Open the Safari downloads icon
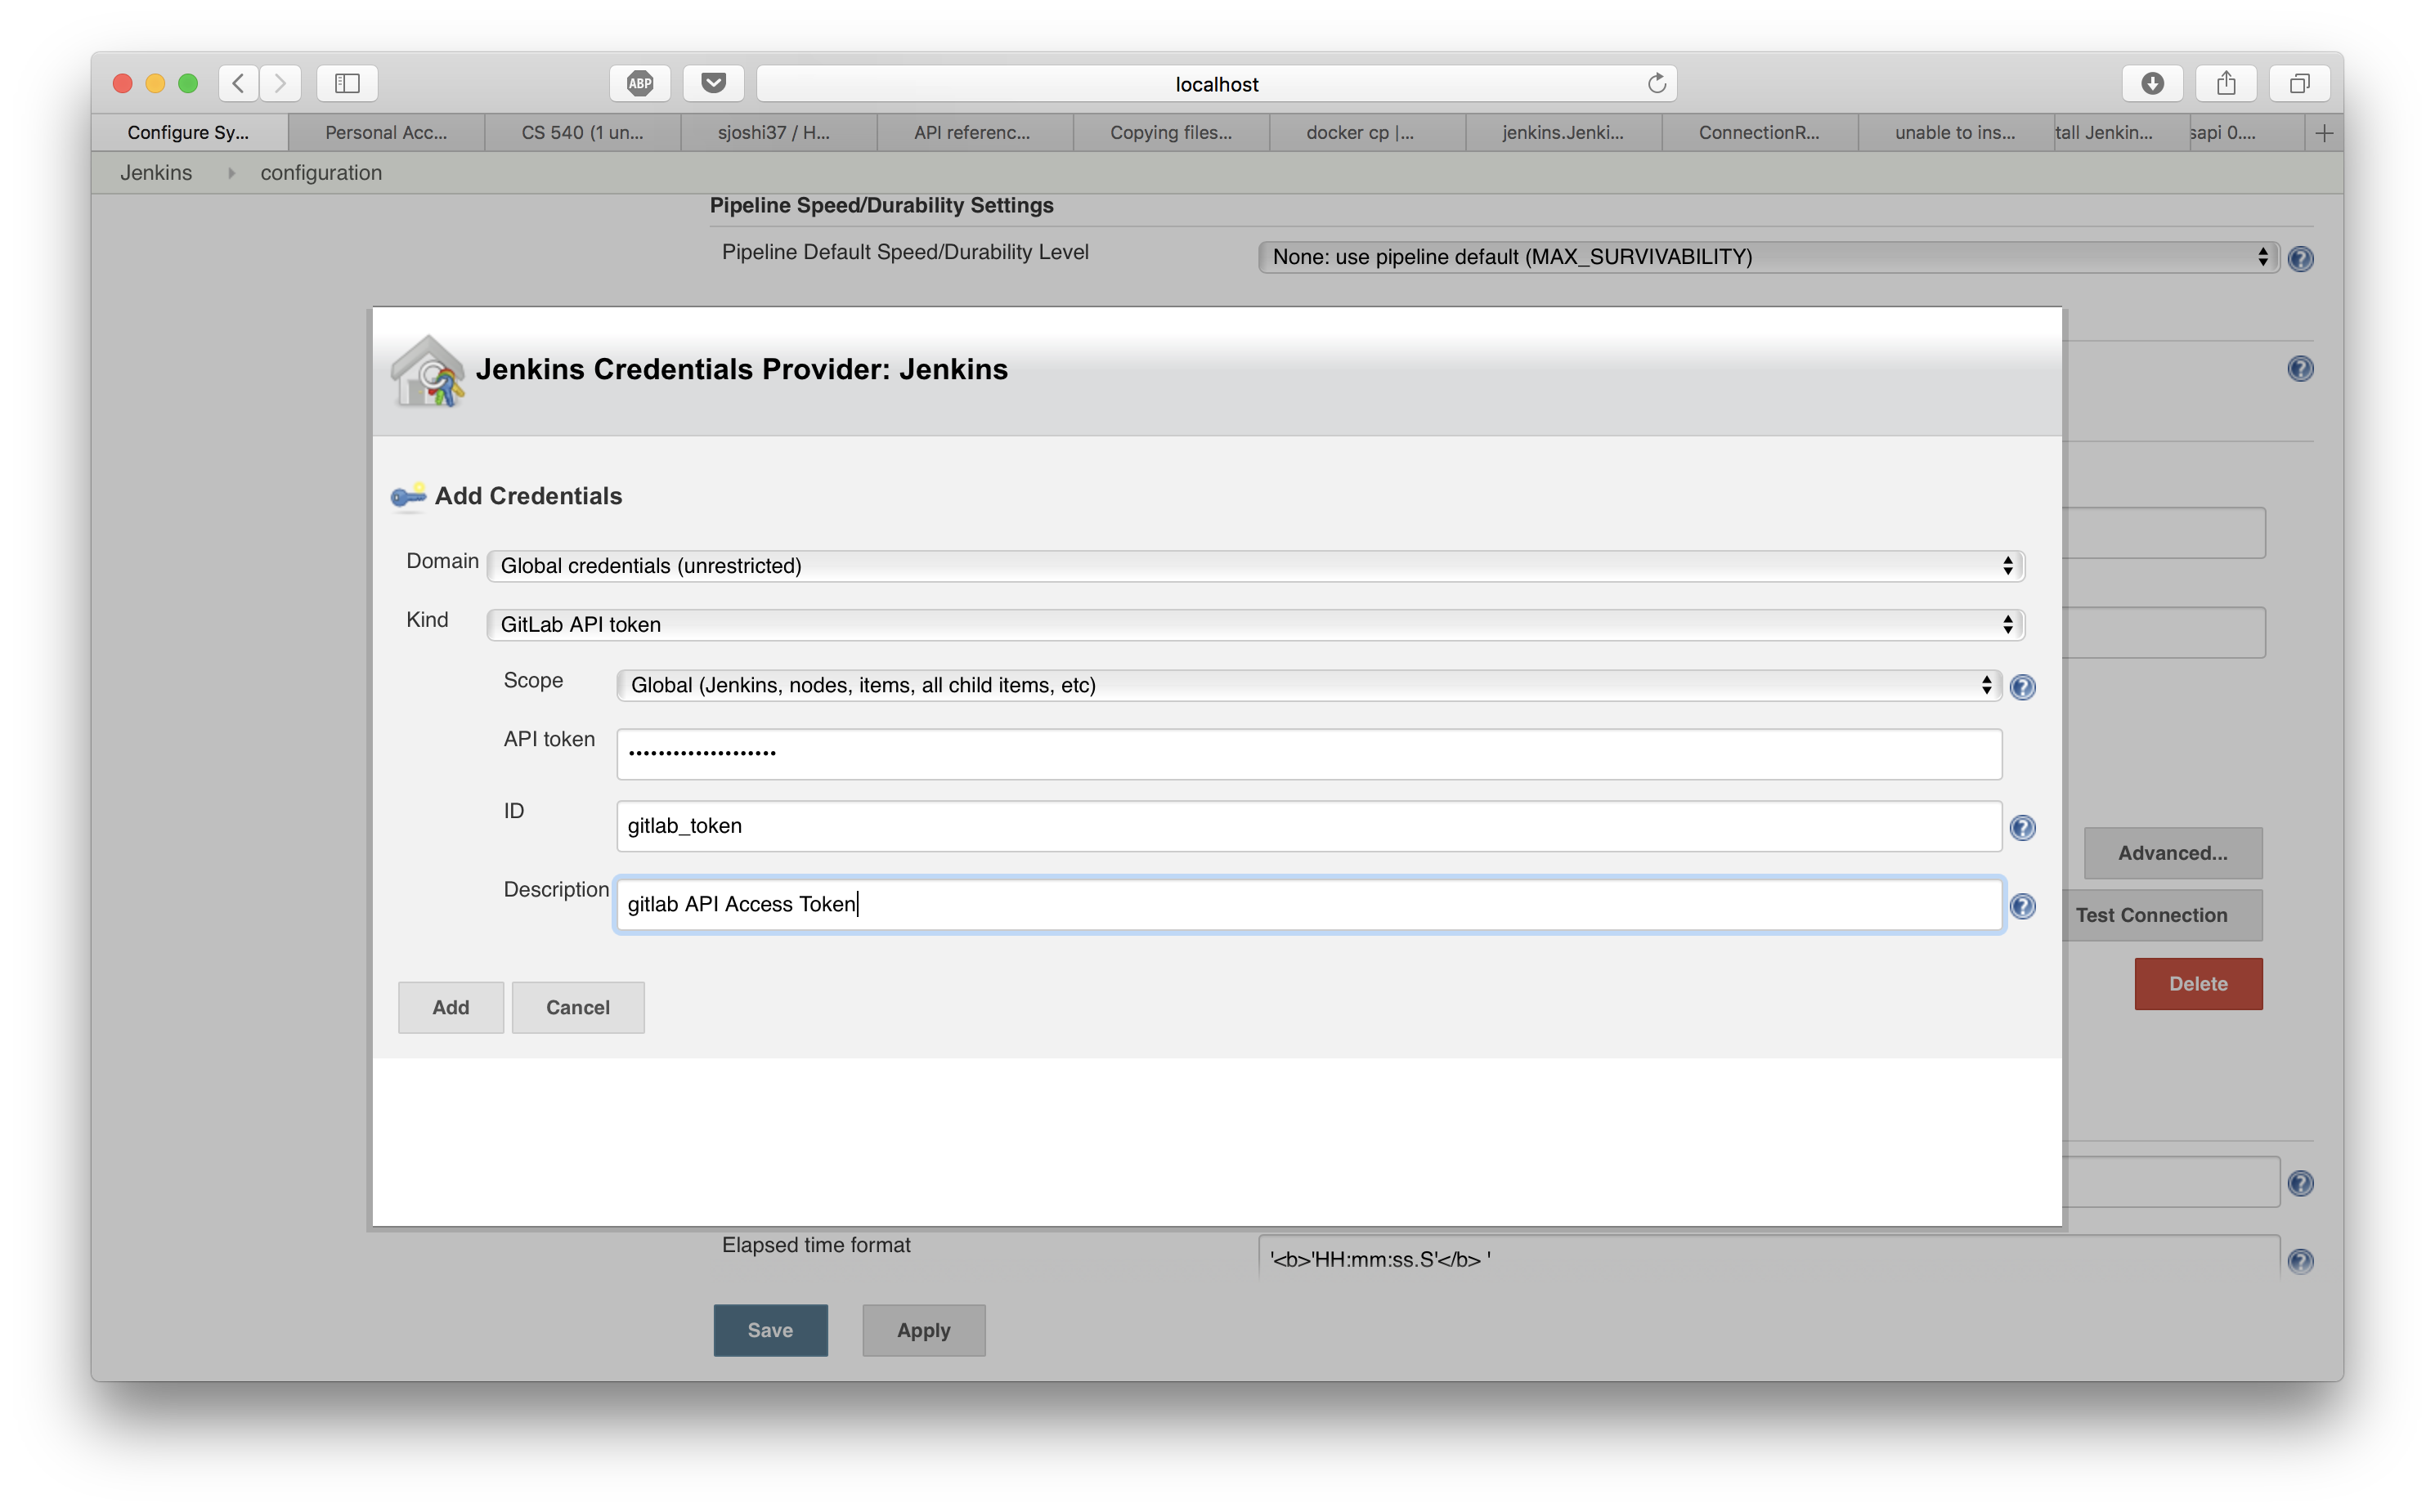The image size is (2435, 1512). [x=2152, y=83]
